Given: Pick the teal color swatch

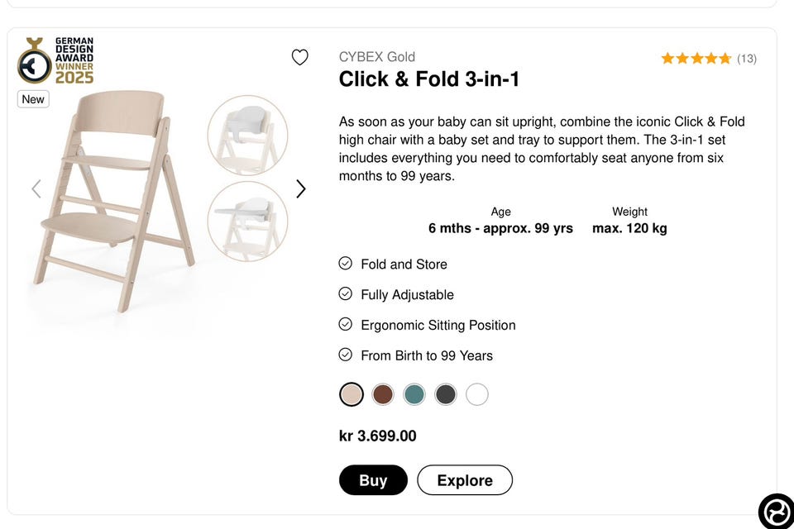Looking at the screenshot, I should pos(414,394).
